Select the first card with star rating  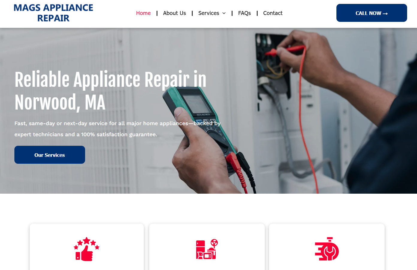[x=87, y=247]
